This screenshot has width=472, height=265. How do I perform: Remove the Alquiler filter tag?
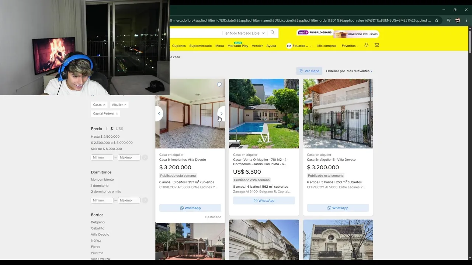coord(125,105)
